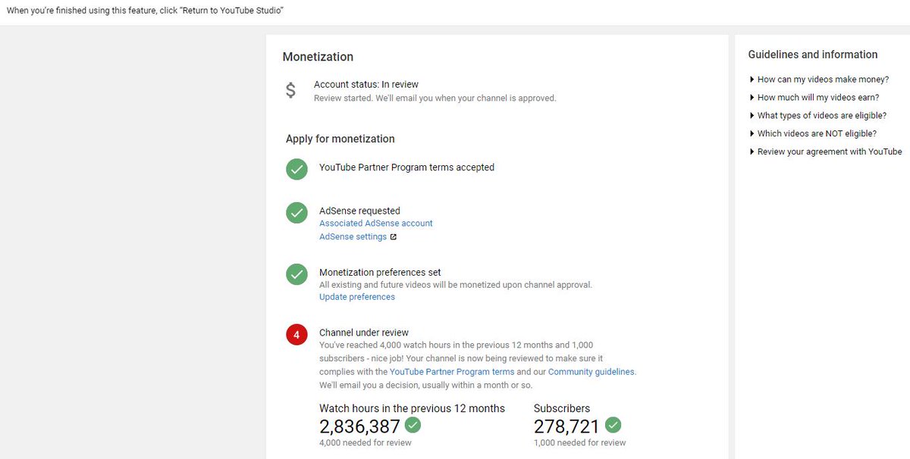
Task: Click green checkmark next to 278,721 subscribers
Action: (613, 425)
